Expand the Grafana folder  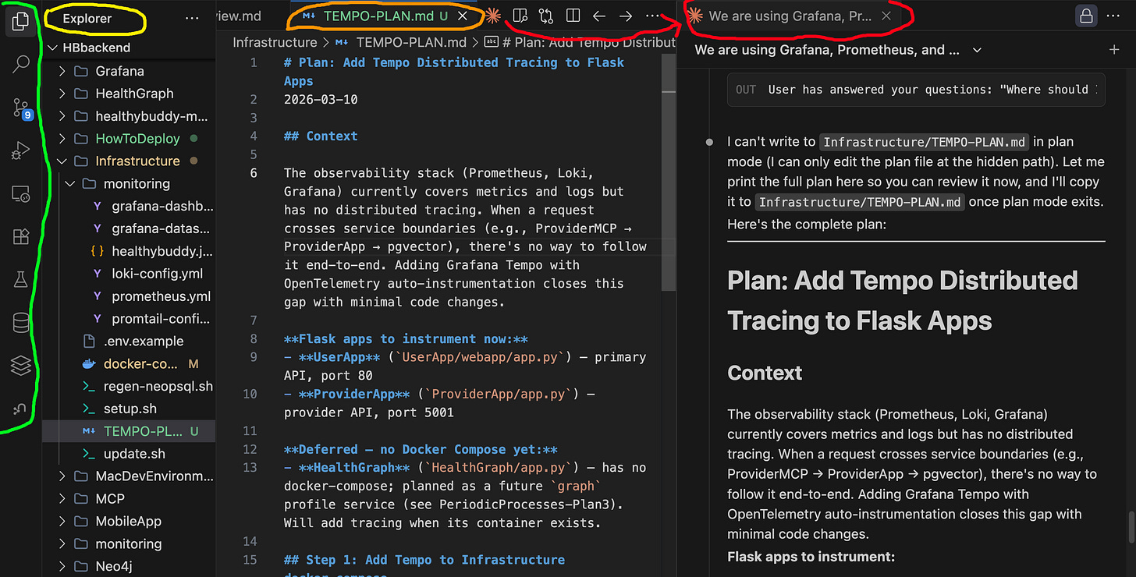pyautogui.click(x=63, y=71)
